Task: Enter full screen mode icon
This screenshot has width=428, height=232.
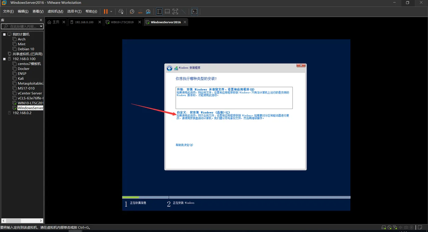Action: (x=175, y=12)
